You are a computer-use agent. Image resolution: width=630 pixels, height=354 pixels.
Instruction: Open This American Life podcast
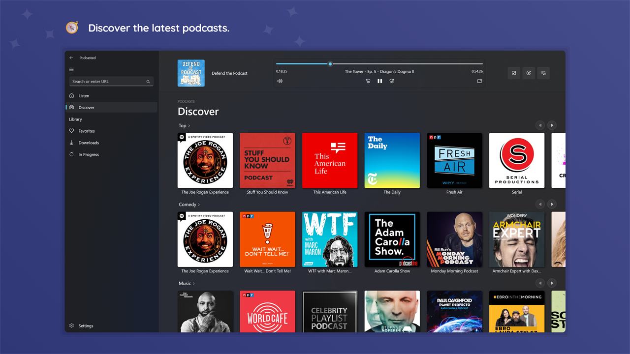(x=330, y=160)
